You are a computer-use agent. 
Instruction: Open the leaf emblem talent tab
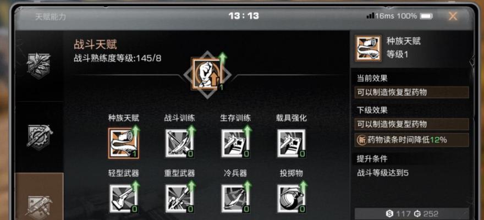click(39, 65)
